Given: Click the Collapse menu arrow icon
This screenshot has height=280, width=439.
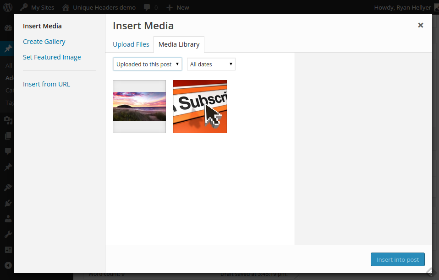Looking at the screenshot, I should click(x=8, y=265).
